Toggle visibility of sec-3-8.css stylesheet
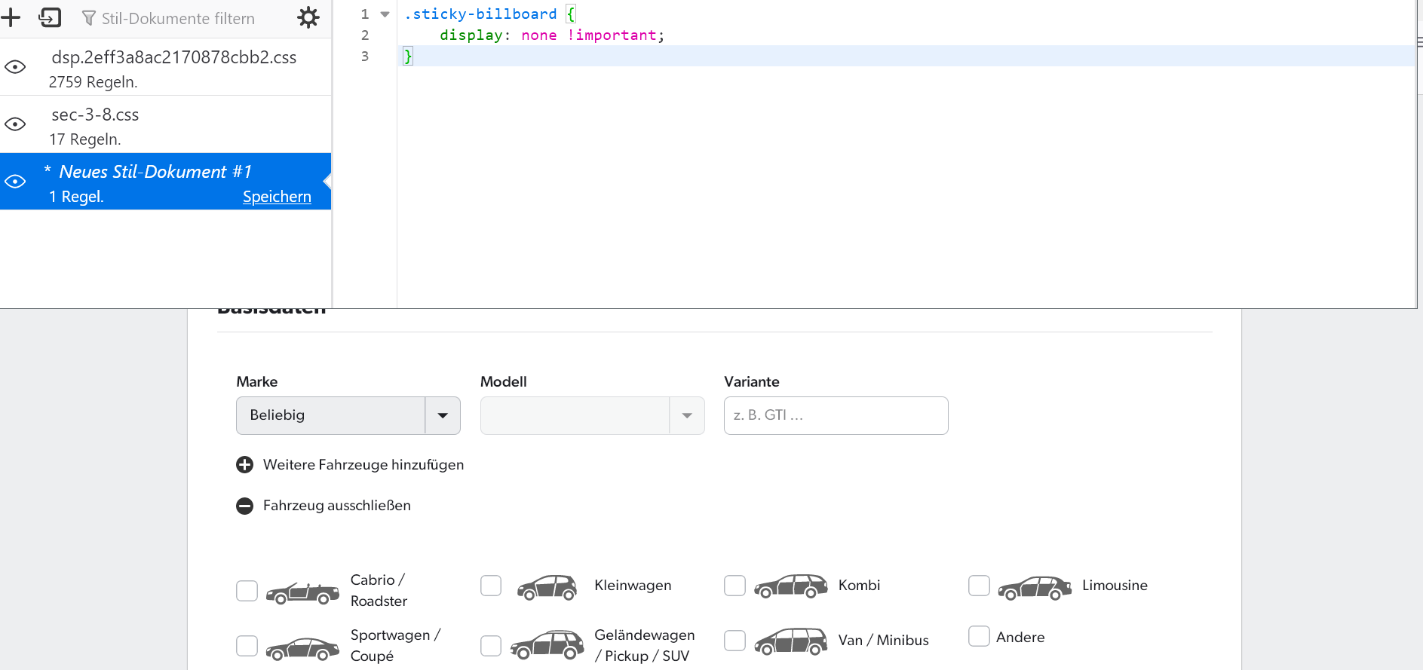The width and height of the screenshot is (1423, 670). coord(15,124)
